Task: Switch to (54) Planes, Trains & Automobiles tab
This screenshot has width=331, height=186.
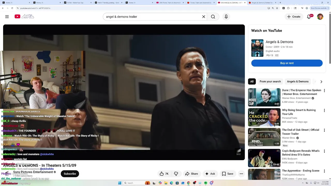Action: point(170,3)
